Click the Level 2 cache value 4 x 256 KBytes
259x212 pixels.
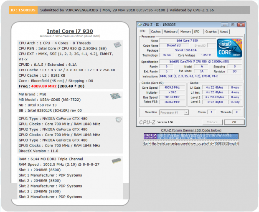pyautogui.click(x=215, y=97)
